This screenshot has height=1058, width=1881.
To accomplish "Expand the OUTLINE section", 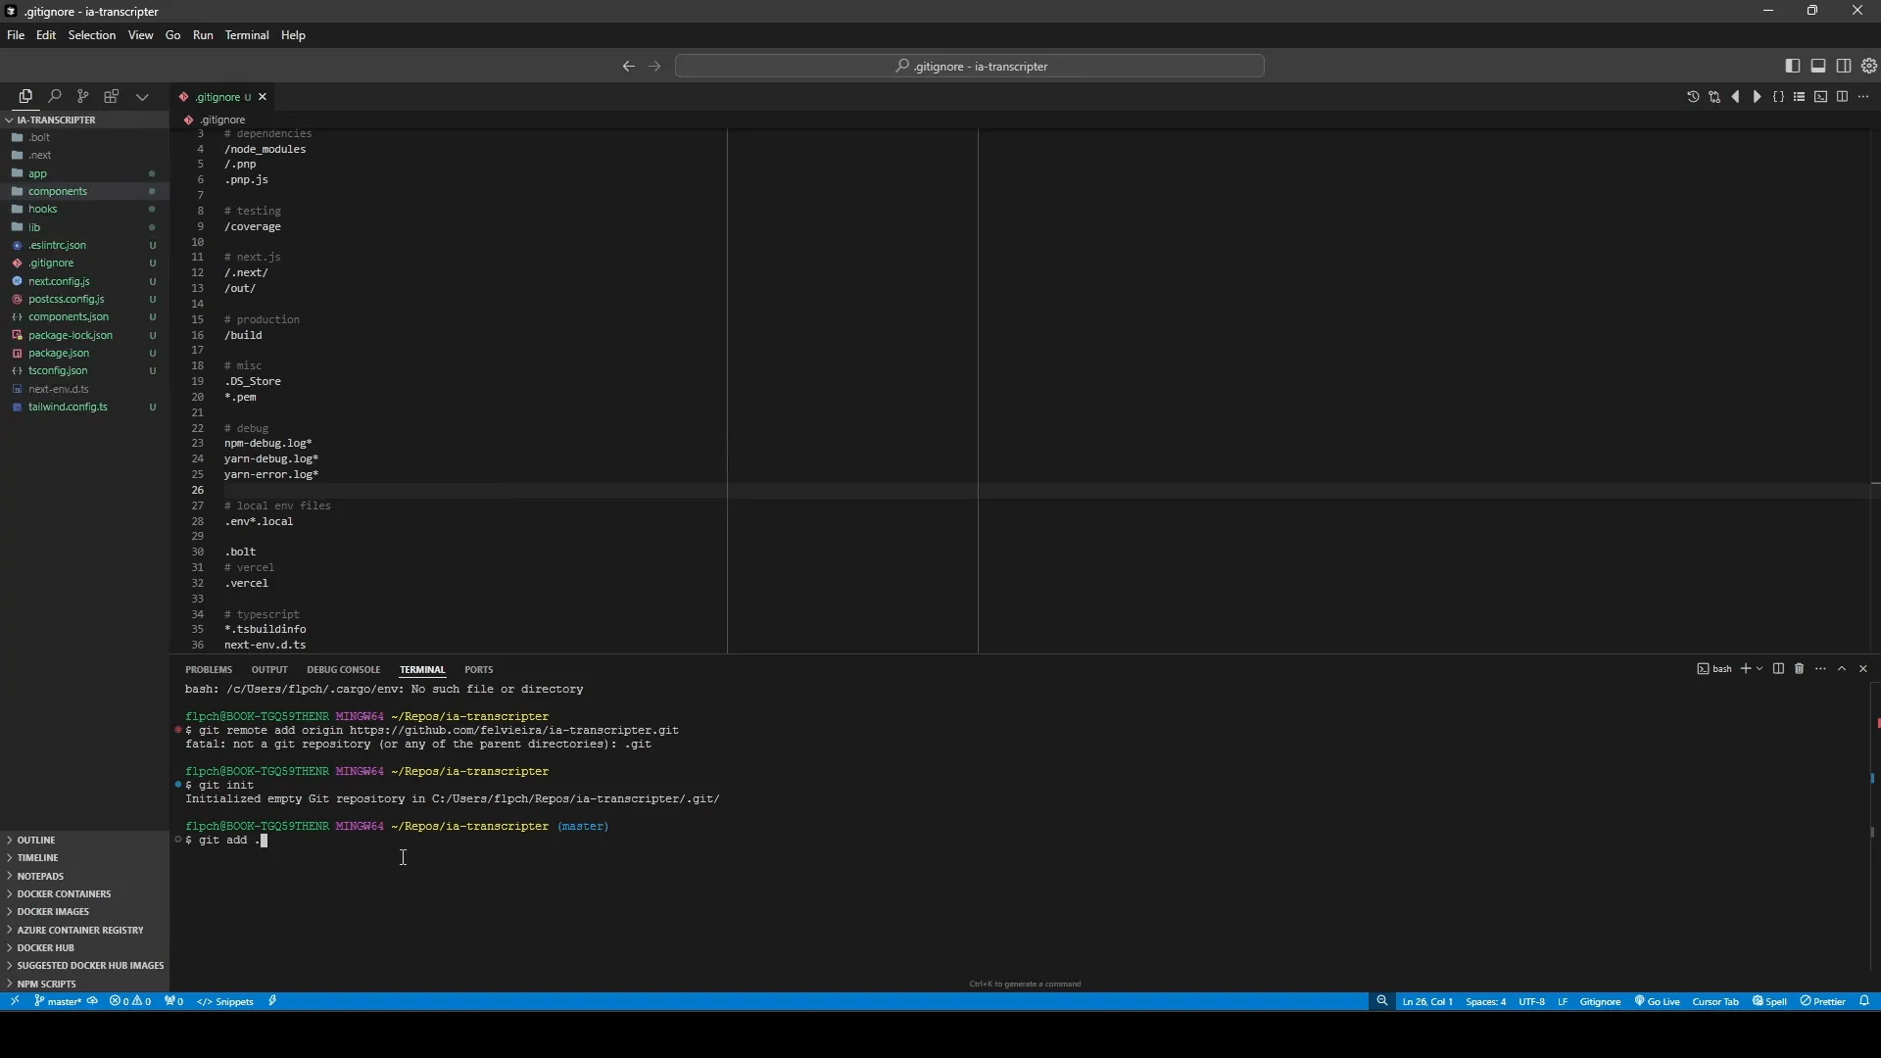I will click(x=84, y=841).
